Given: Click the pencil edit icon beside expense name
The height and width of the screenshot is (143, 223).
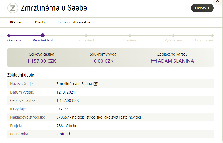Looking at the screenshot, I should [96, 84].
